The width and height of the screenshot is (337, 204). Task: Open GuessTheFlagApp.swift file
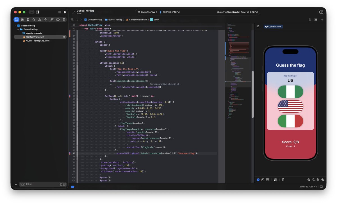click(x=38, y=41)
